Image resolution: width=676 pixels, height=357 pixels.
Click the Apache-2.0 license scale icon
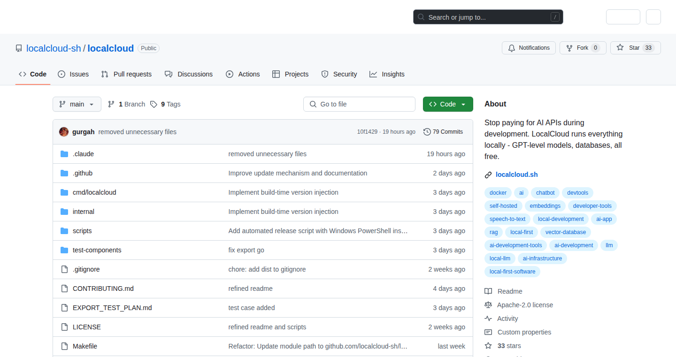(488, 305)
